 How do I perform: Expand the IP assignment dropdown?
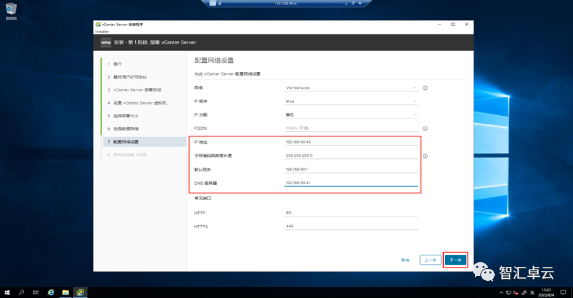coord(351,115)
